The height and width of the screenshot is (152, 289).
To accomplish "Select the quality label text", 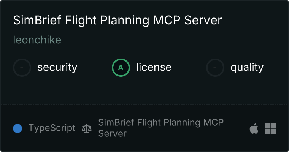I will (x=247, y=68).
